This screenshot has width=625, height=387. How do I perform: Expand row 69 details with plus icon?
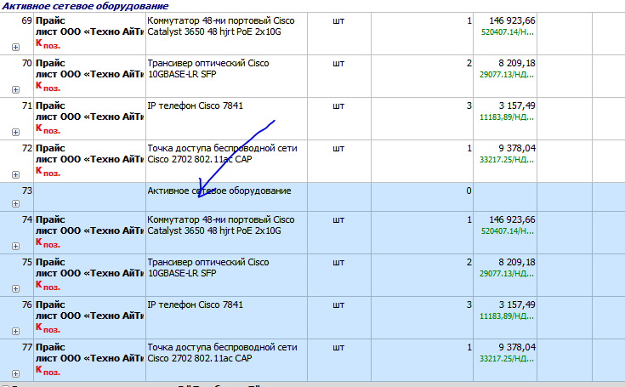click(15, 47)
